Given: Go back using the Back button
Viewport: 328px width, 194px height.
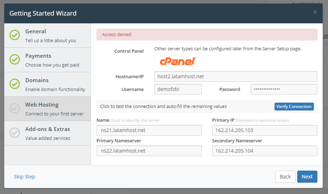Looking at the screenshot, I should pyautogui.click(x=285, y=177).
